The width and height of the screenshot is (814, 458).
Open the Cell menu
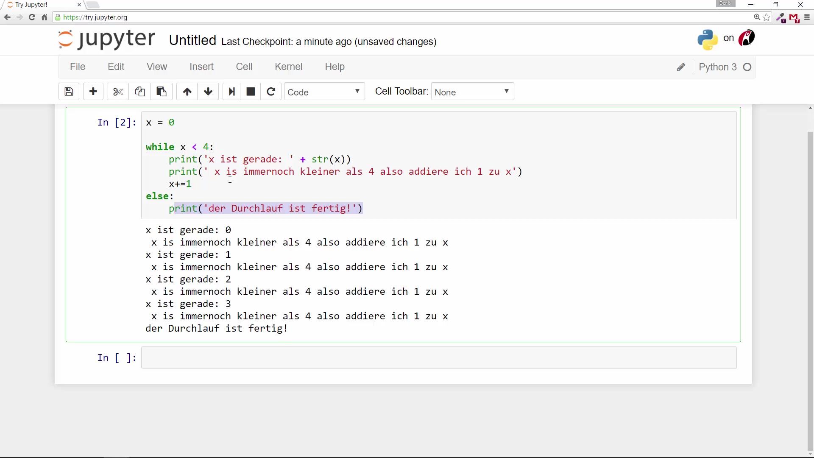(x=244, y=67)
